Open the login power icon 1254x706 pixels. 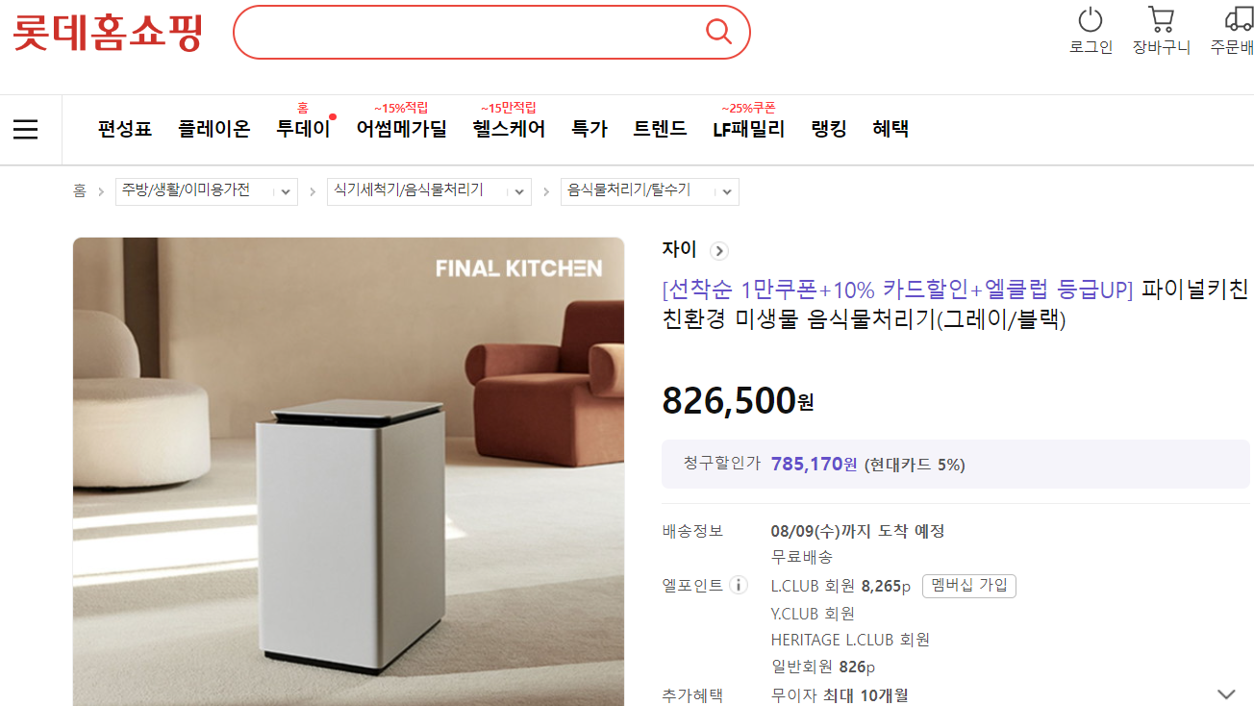click(1091, 19)
